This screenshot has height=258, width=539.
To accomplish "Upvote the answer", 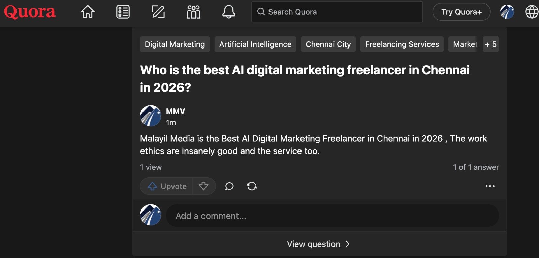I will 167,186.
